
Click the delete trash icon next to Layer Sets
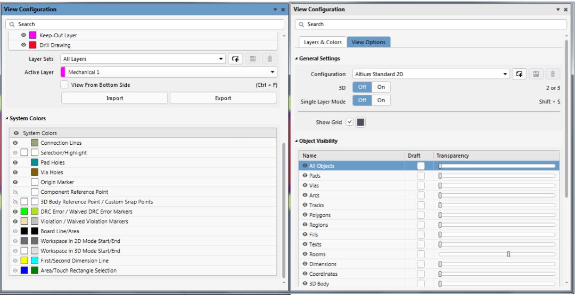pos(269,59)
